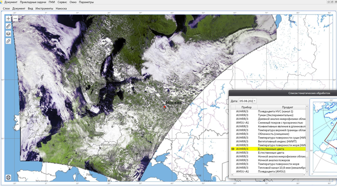
Task: Sort list by Прибор column header
Action: click(246, 107)
